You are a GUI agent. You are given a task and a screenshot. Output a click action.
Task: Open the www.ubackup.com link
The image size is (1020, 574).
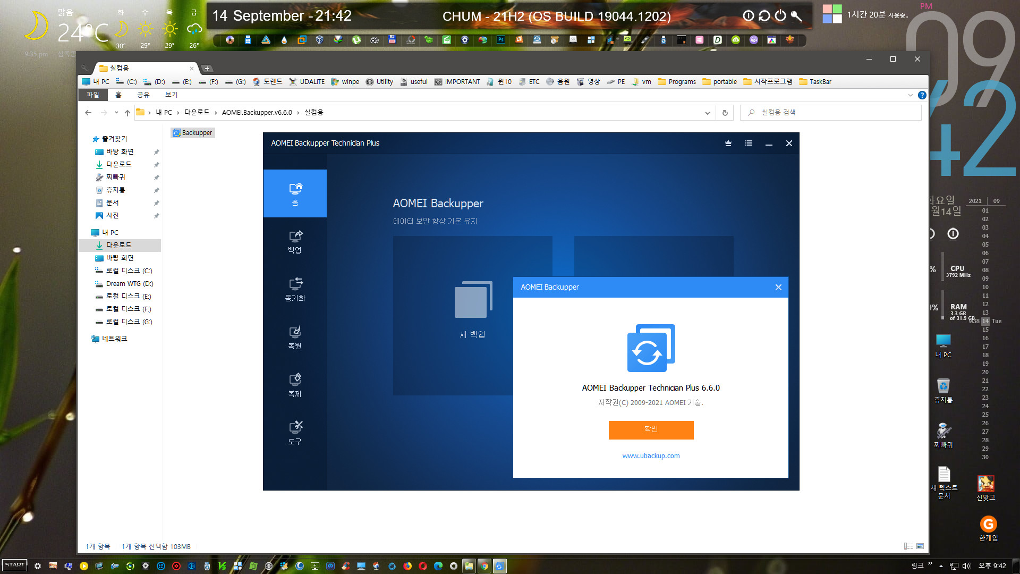pyautogui.click(x=651, y=455)
